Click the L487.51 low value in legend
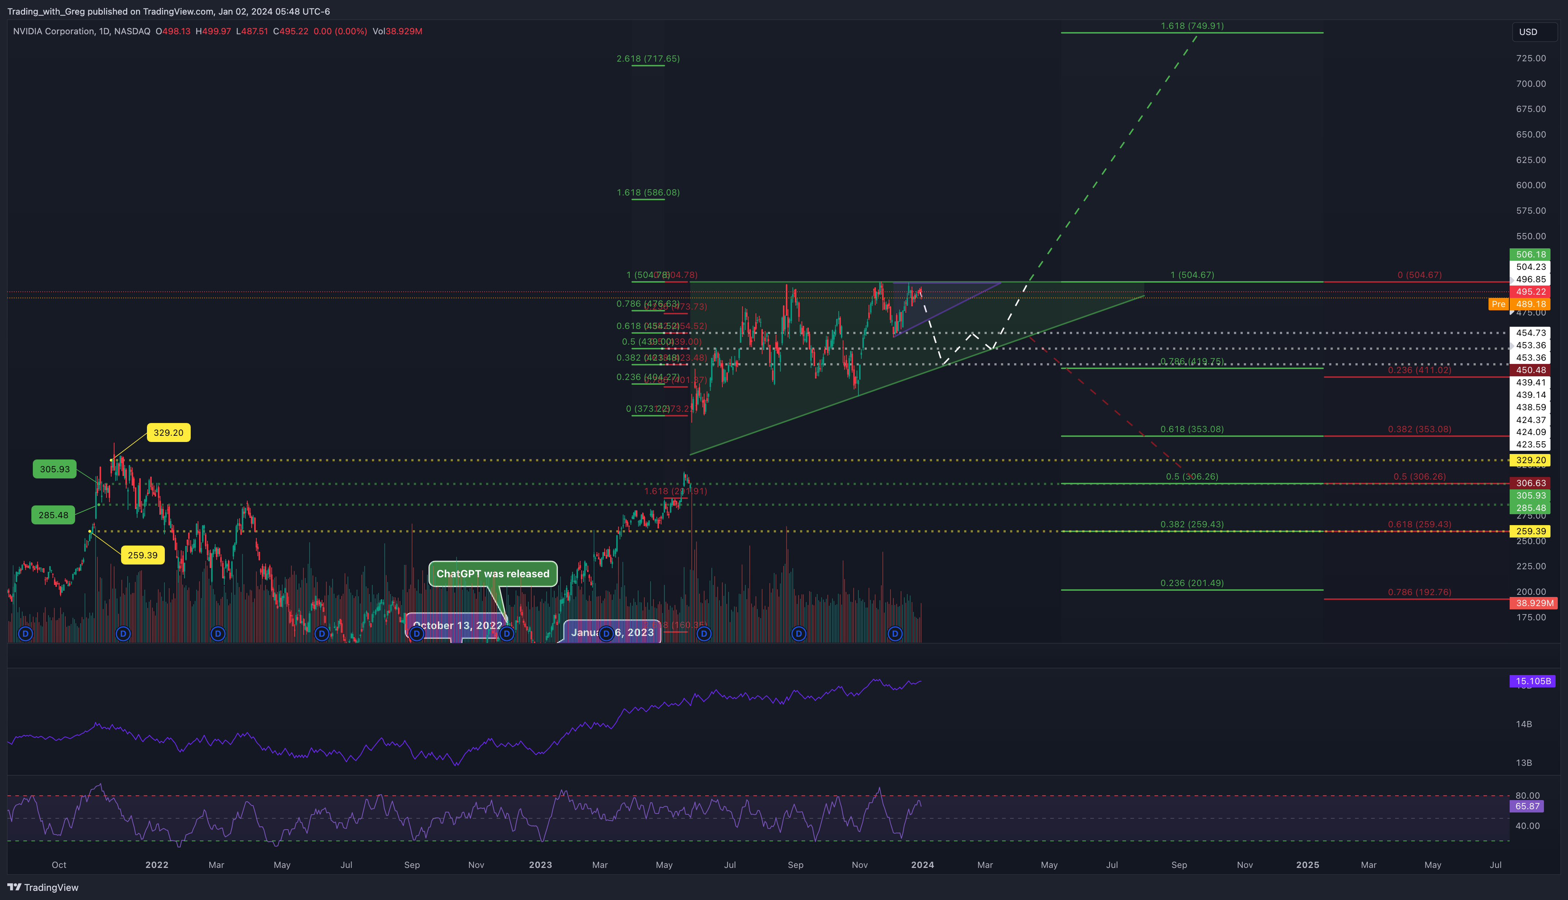Screen dimensions: 1568x900 (252, 31)
